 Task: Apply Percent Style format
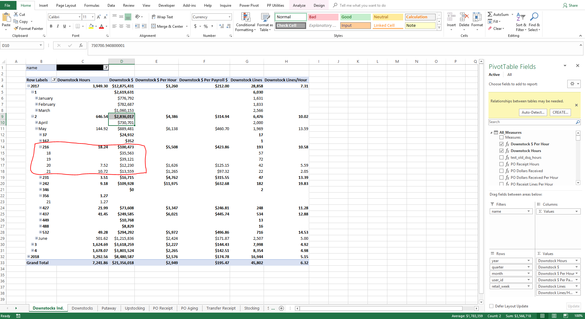click(206, 26)
